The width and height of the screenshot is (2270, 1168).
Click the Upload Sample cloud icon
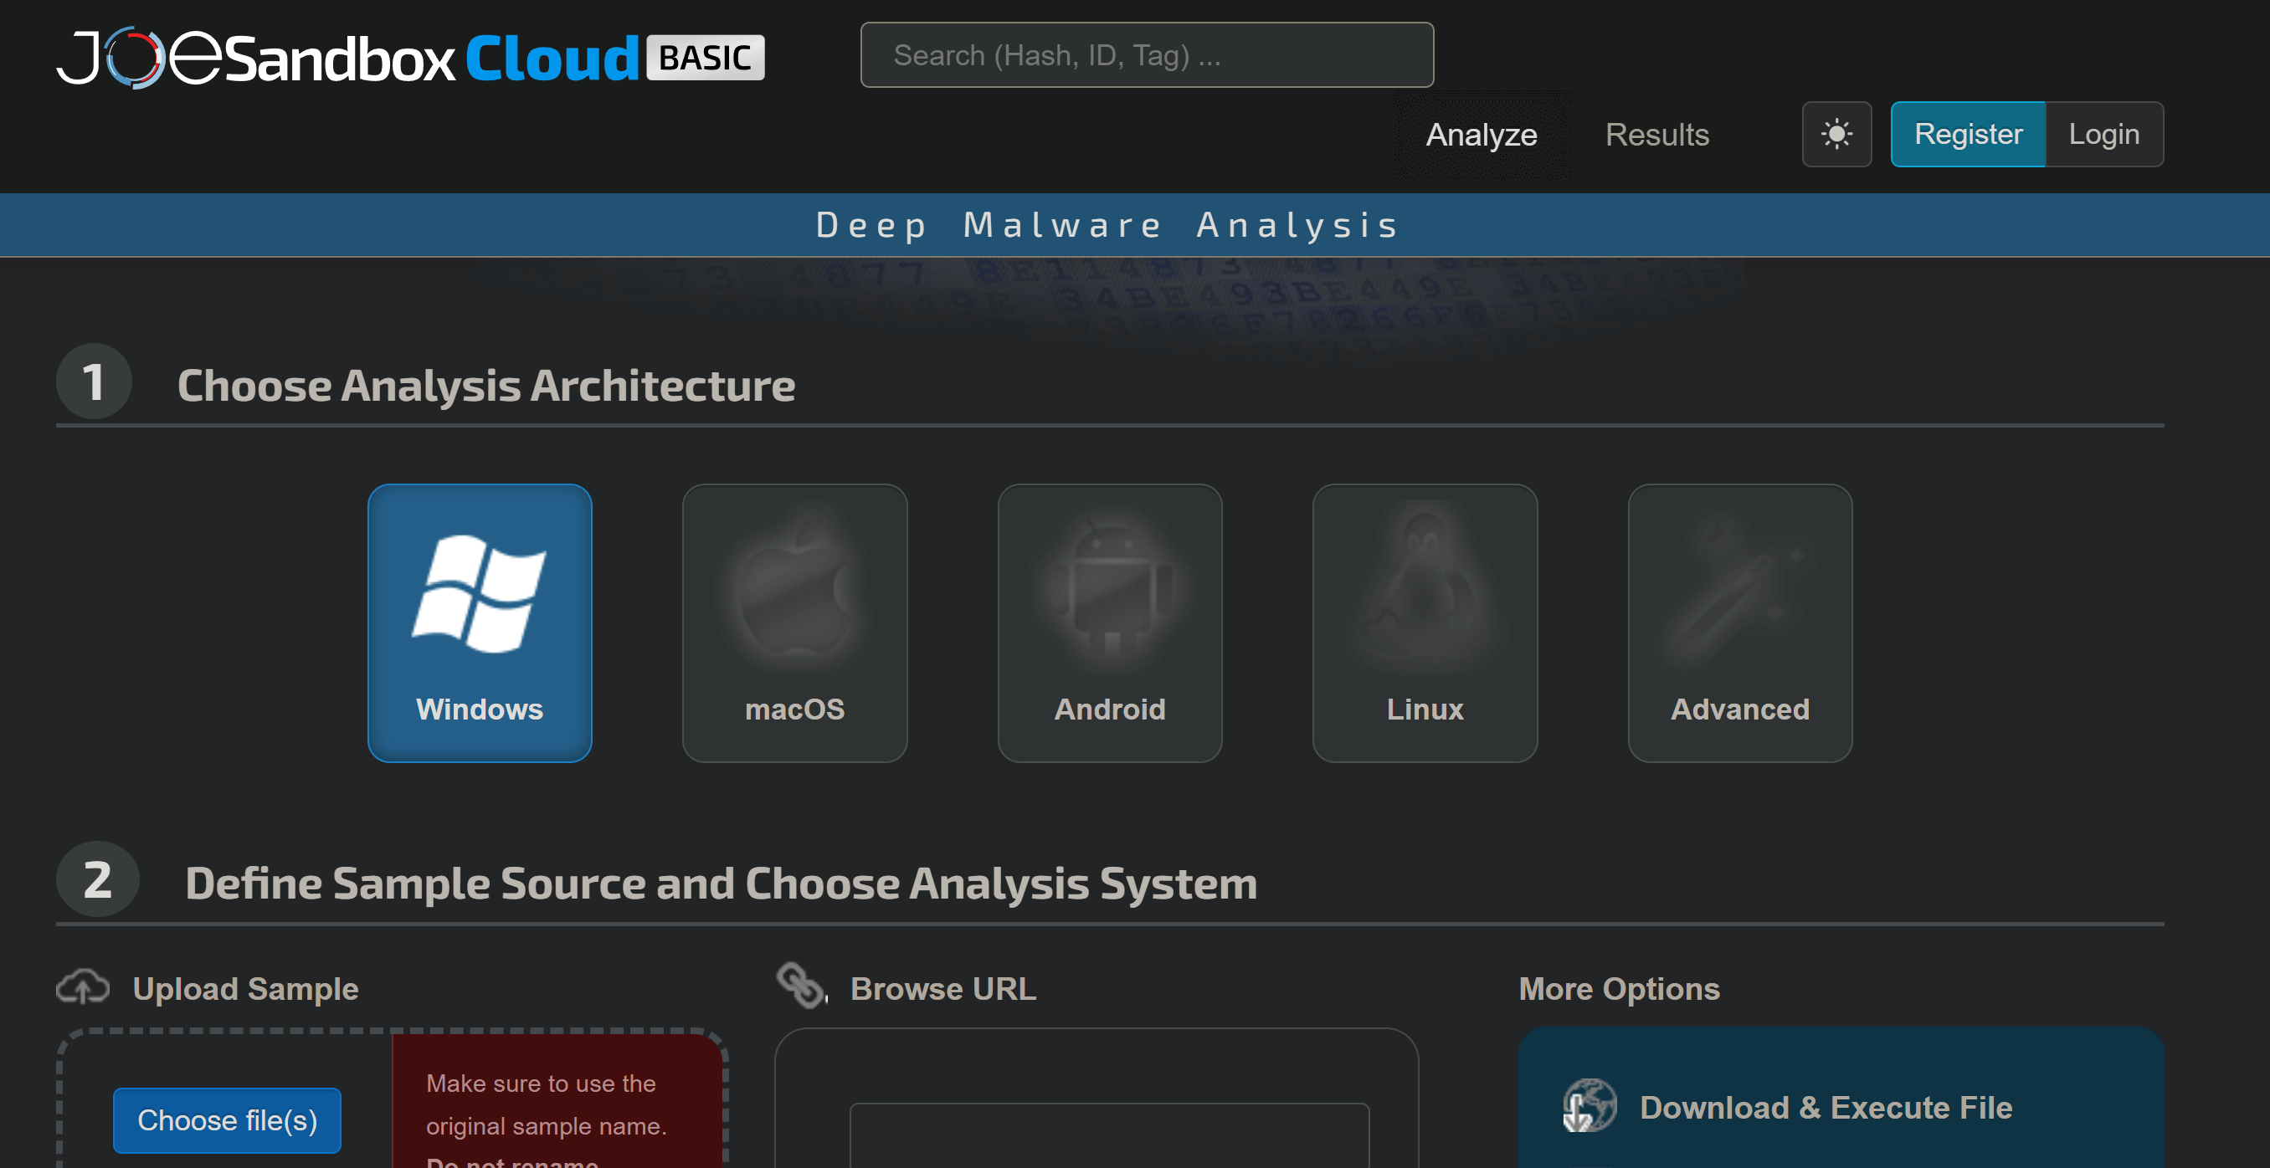(x=83, y=987)
